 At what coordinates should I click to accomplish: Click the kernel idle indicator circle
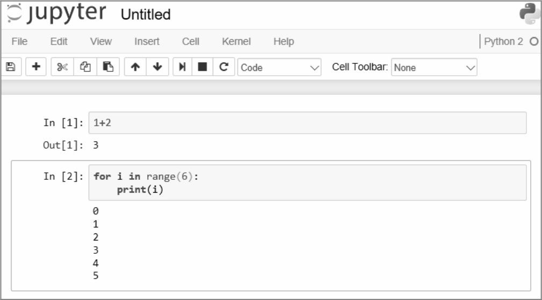point(534,41)
